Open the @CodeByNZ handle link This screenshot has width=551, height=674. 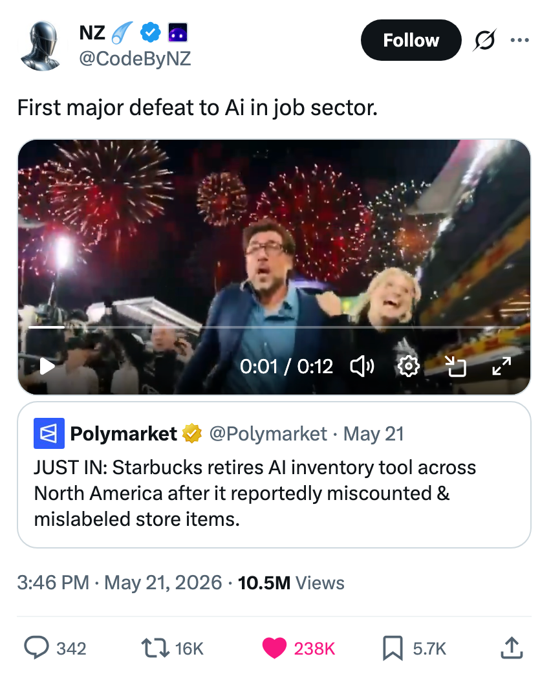point(135,58)
